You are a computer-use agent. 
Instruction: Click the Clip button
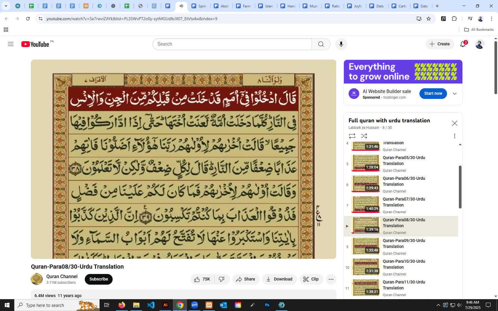click(311, 279)
